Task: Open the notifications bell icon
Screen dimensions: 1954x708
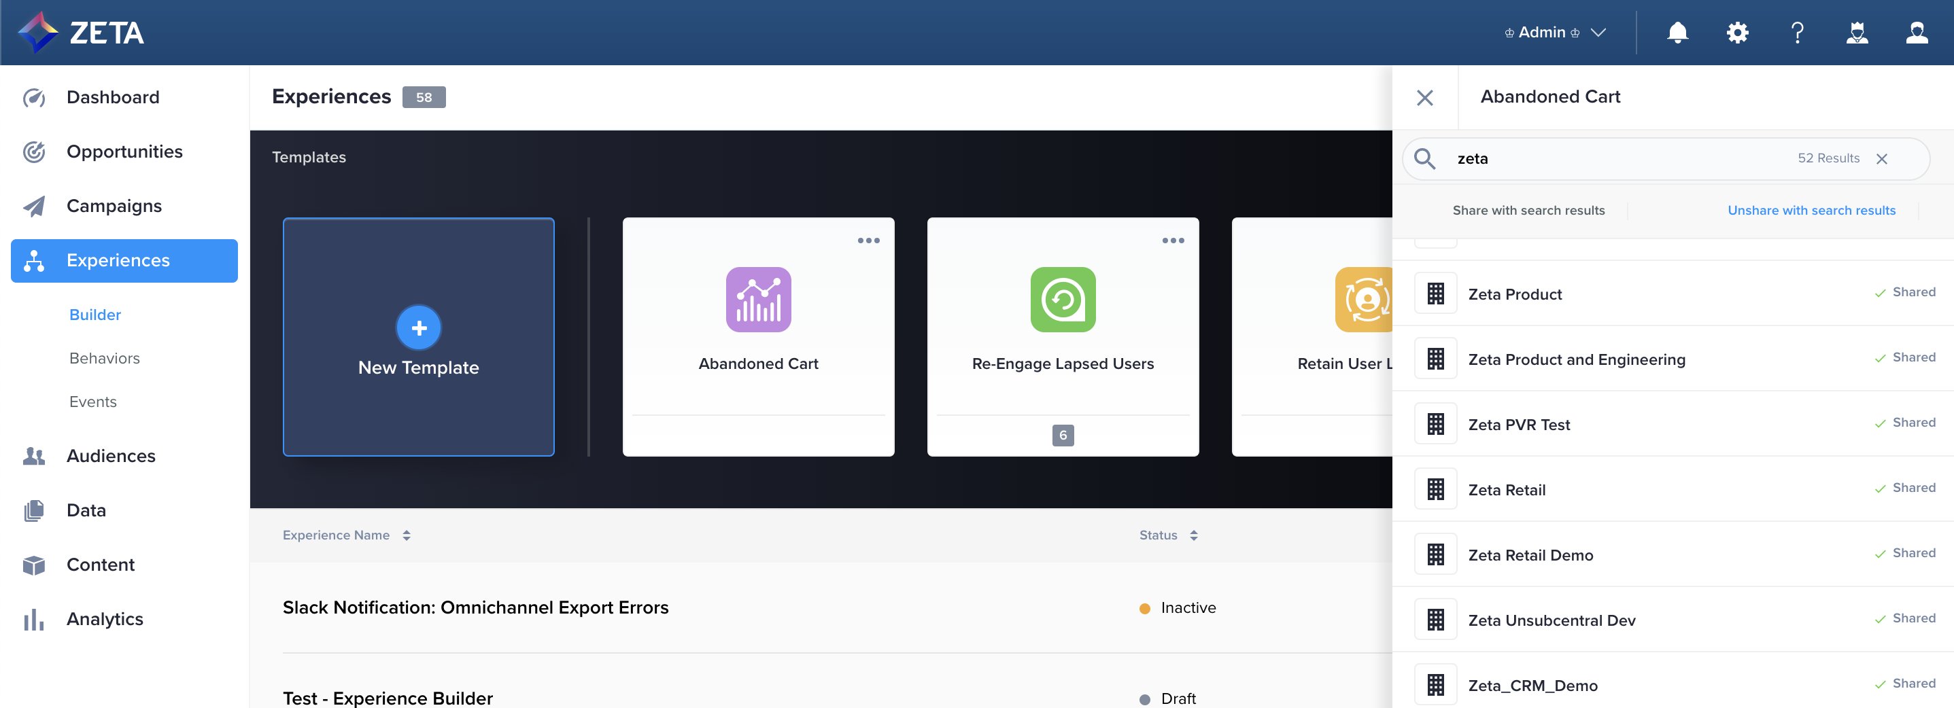Action: coord(1677,33)
